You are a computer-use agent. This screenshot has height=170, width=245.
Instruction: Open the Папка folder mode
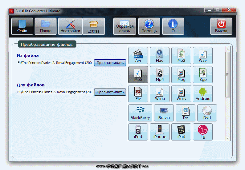[46, 26]
